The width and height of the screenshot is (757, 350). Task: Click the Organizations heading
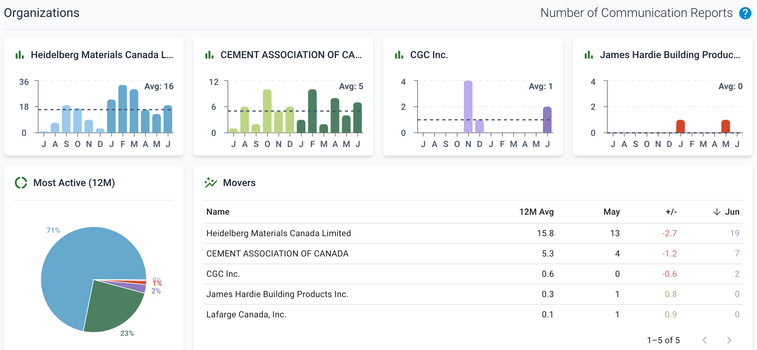42,13
